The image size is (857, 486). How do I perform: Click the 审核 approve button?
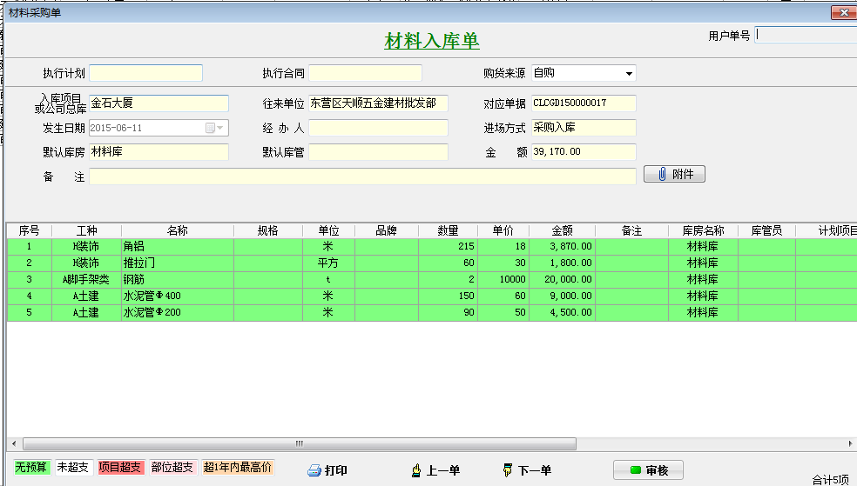click(x=648, y=470)
